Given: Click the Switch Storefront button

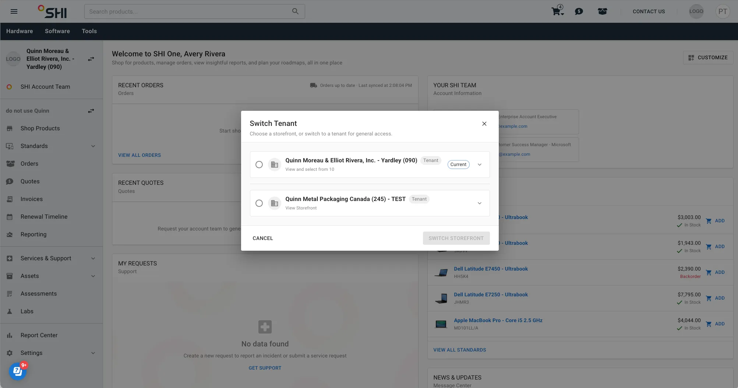Looking at the screenshot, I should (456, 238).
